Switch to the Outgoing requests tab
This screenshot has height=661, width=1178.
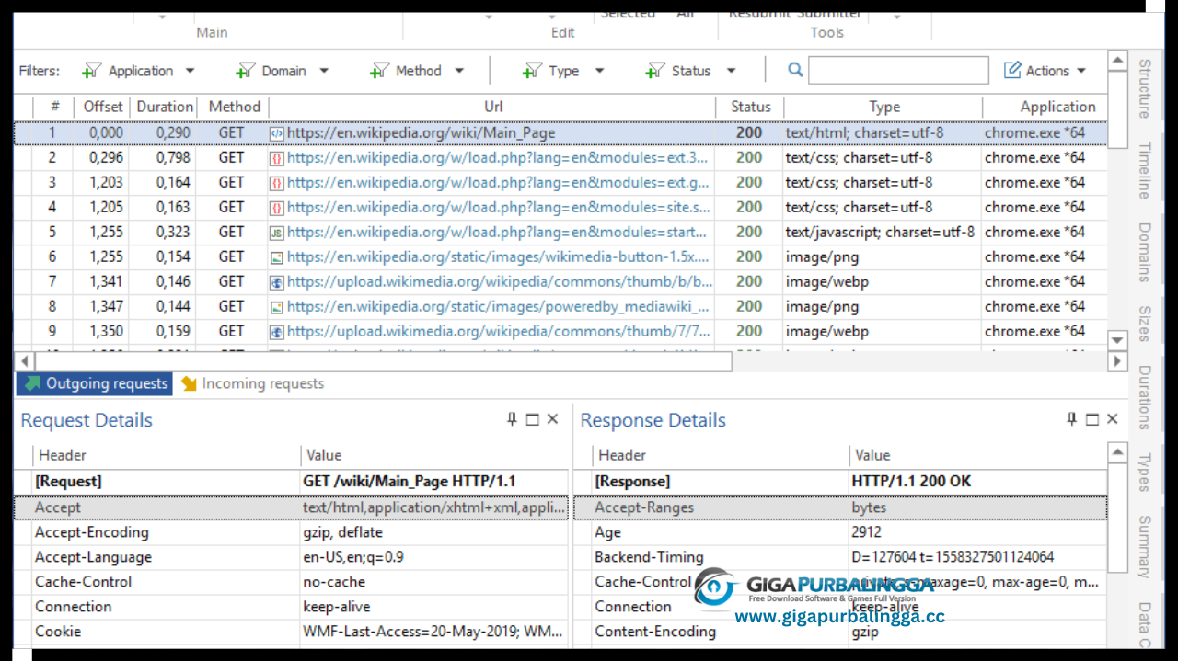click(x=95, y=383)
